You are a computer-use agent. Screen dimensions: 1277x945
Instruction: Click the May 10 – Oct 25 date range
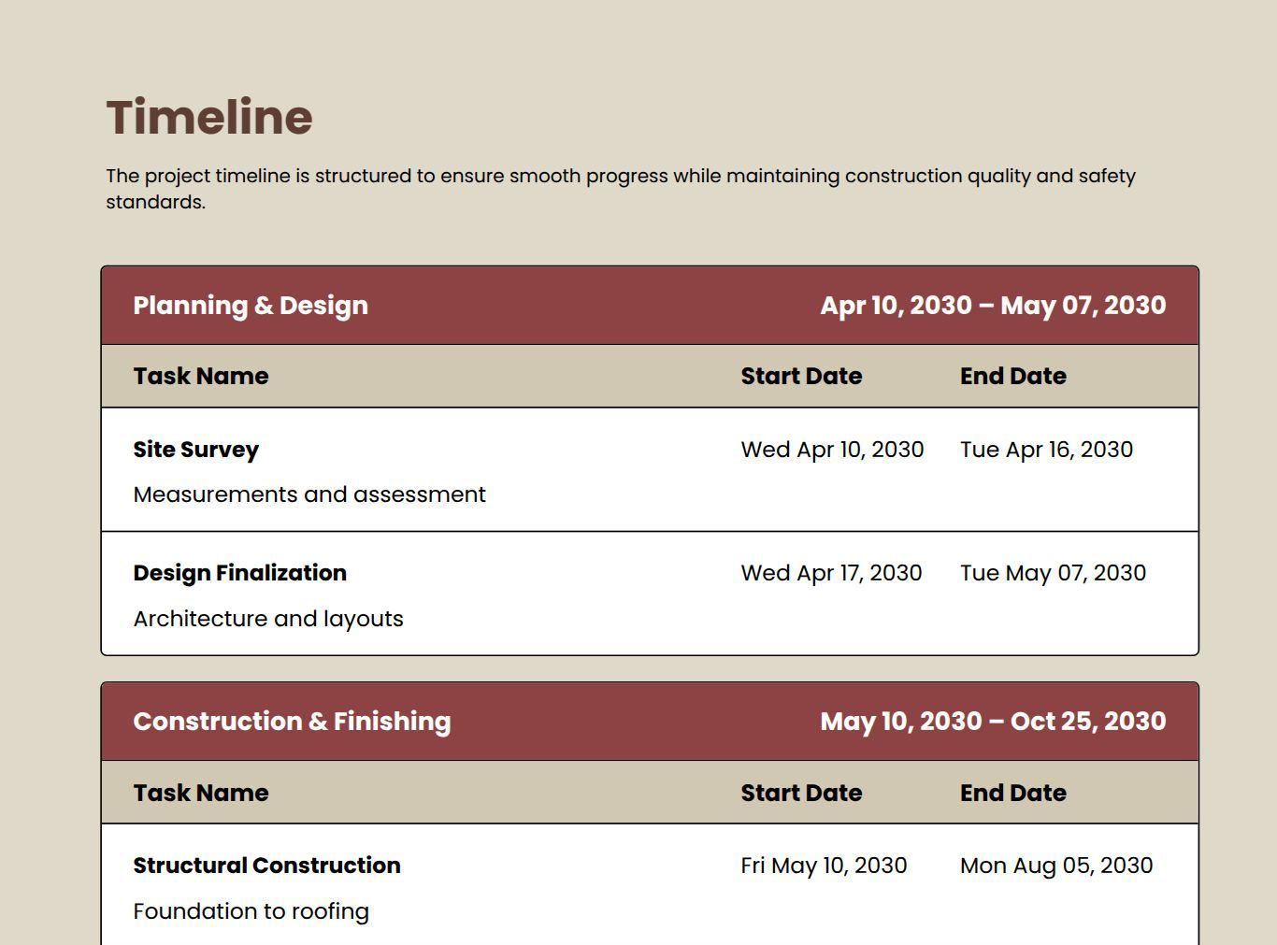[x=993, y=722]
